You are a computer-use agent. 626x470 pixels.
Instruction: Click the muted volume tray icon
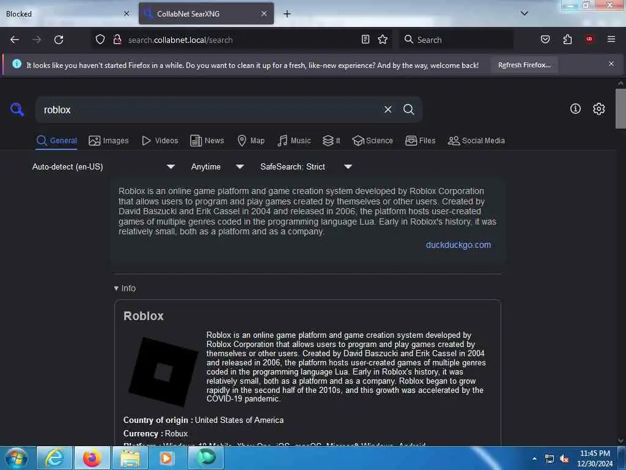click(564, 459)
